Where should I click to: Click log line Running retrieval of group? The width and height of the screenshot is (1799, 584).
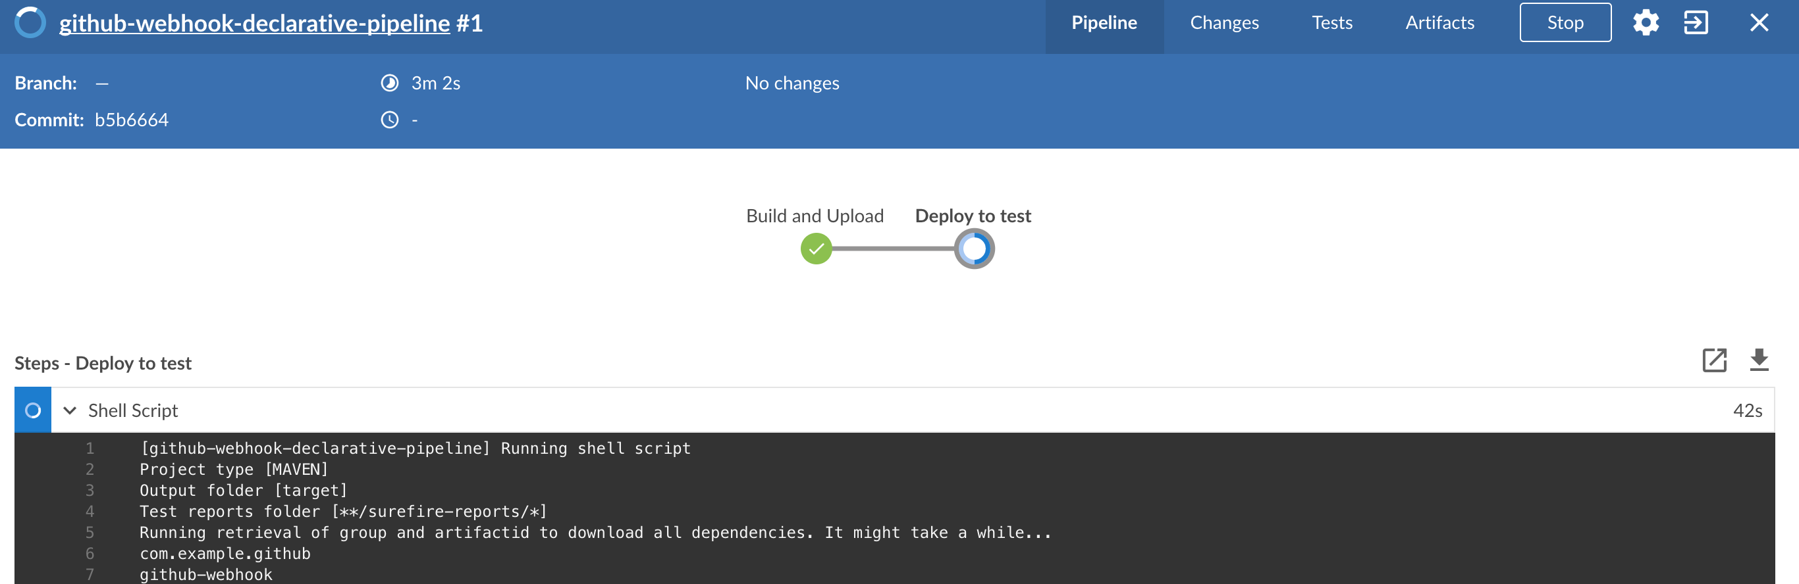[x=595, y=532]
